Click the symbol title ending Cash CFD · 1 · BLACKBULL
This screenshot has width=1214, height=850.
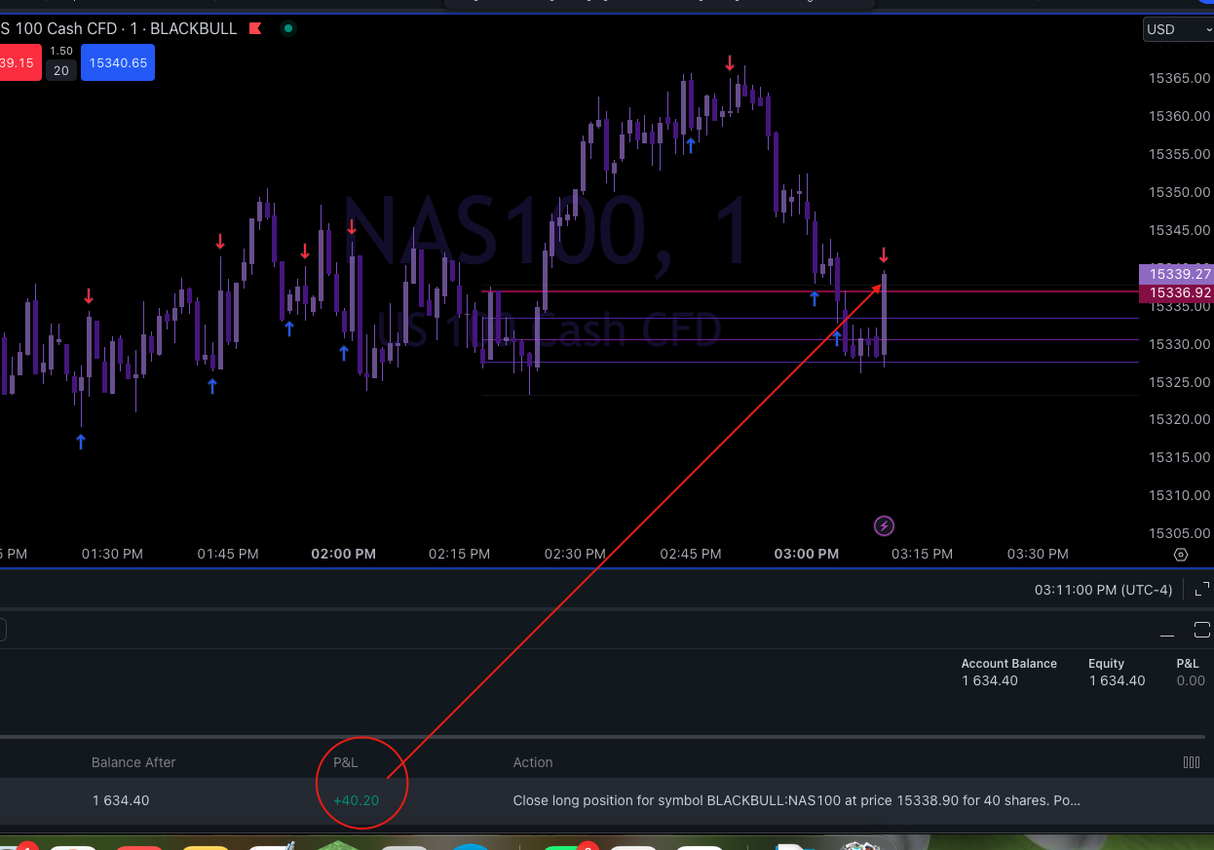click(x=119, y=28)
